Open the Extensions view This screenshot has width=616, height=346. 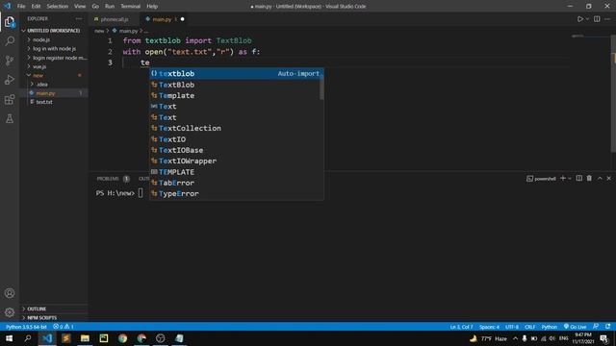(x=10, y=99)
